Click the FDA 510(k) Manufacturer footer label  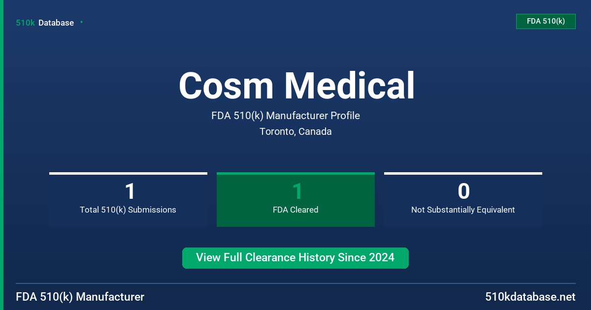[80, 297]
